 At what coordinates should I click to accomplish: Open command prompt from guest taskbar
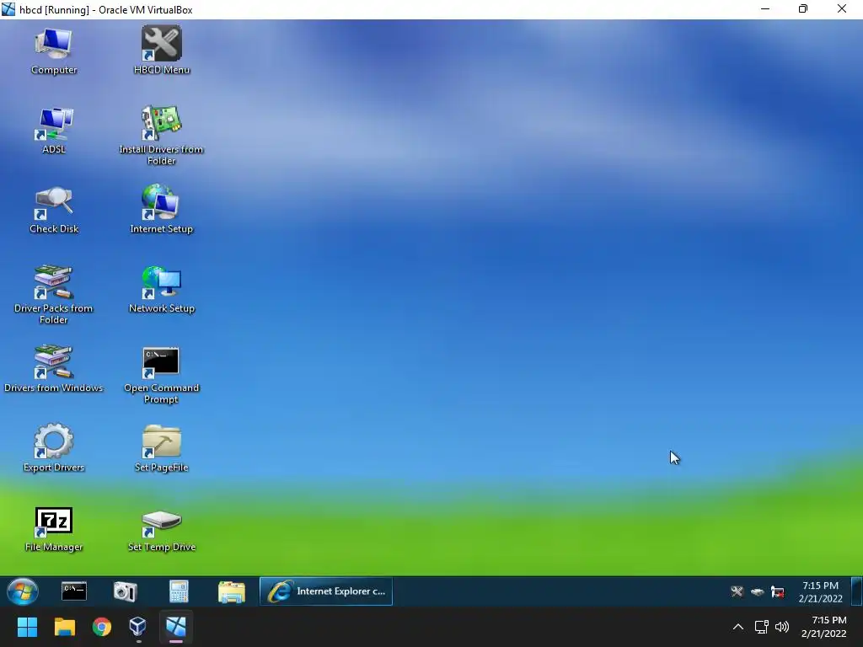click(74, 591)
